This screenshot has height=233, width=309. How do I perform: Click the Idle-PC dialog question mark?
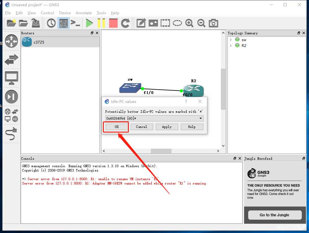coord(186,101)
